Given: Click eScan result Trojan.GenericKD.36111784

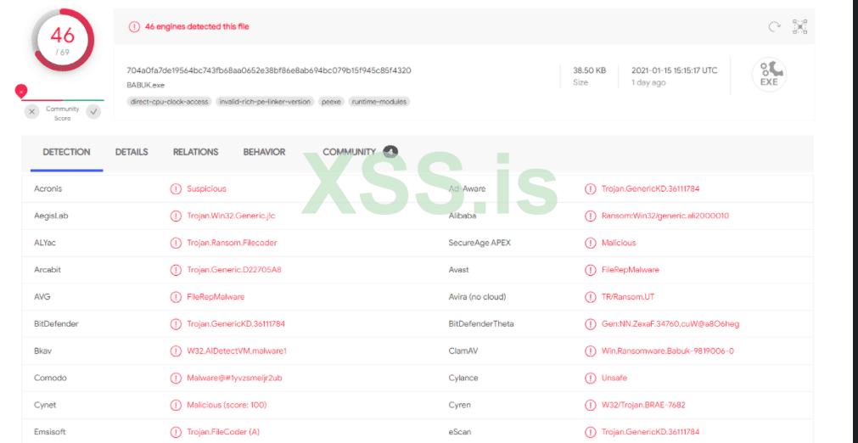Looking at the screenshot, I should 650,432.
